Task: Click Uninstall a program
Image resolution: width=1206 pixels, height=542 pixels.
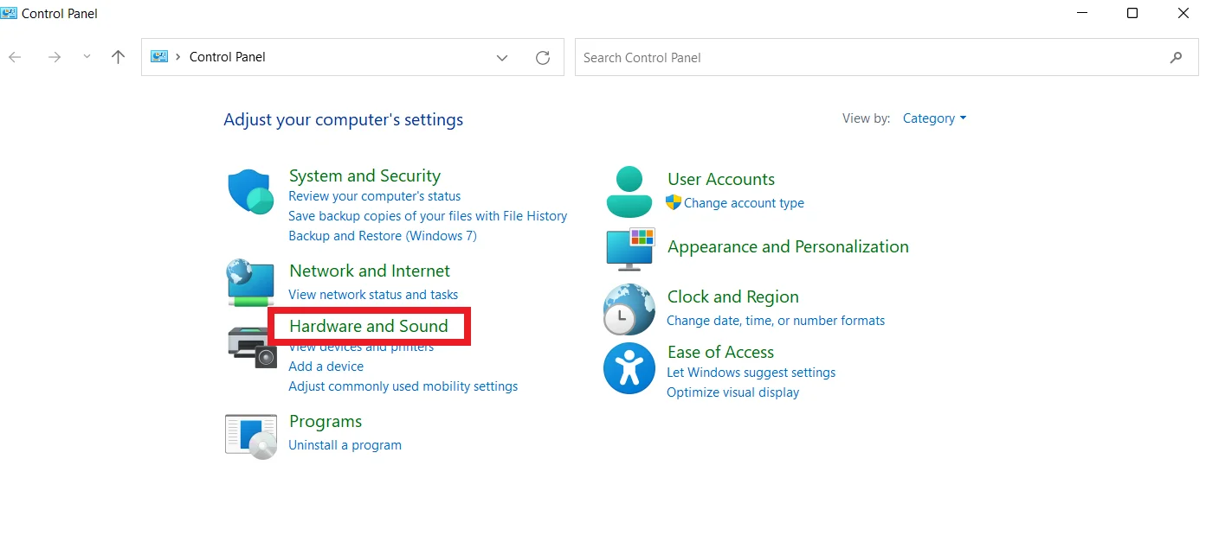Action: 345,444
